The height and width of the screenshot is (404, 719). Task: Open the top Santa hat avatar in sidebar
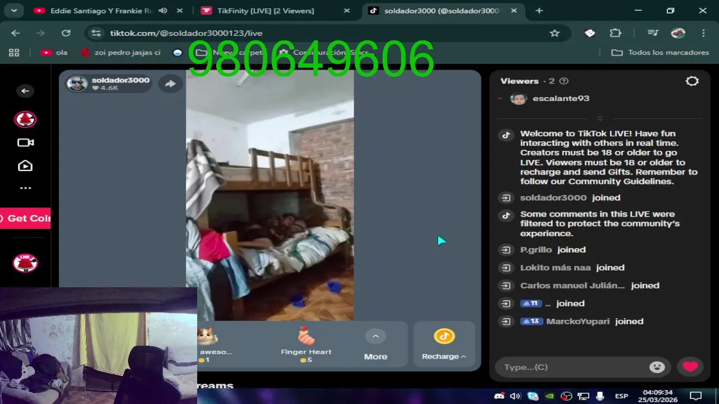tap(25, 119)
